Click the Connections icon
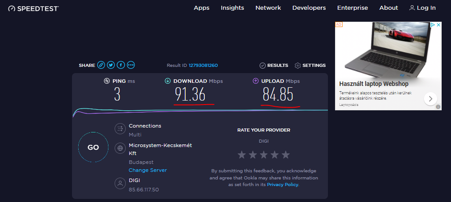The height and width of the screenshot is (202, 451). point(120,128)
